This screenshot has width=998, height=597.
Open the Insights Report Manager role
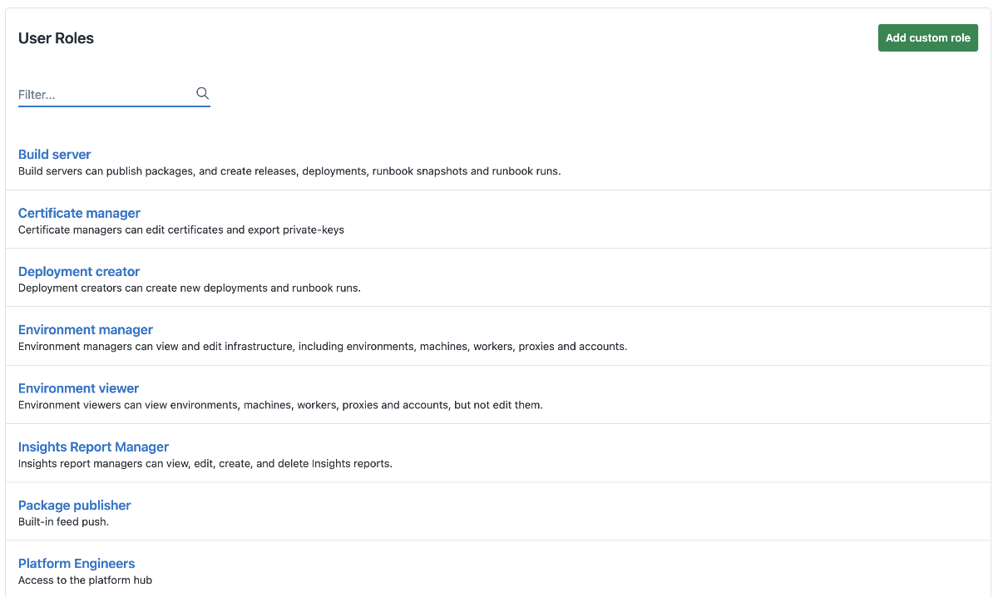(x=93, y=447)
